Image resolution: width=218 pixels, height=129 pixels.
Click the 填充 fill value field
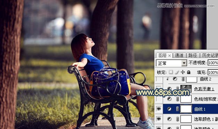click(213, 72)
